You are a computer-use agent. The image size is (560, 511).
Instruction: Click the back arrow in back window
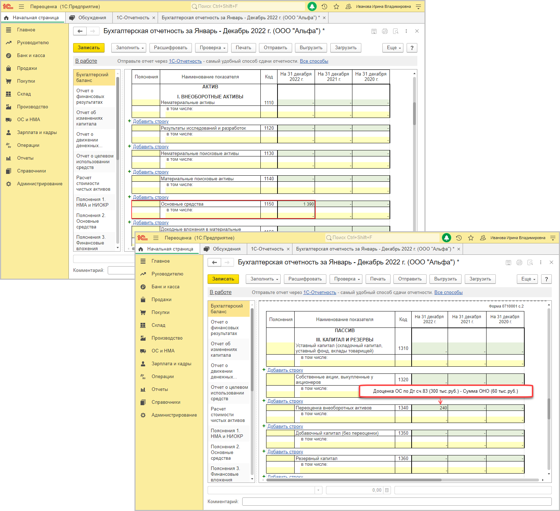point(80,31)
